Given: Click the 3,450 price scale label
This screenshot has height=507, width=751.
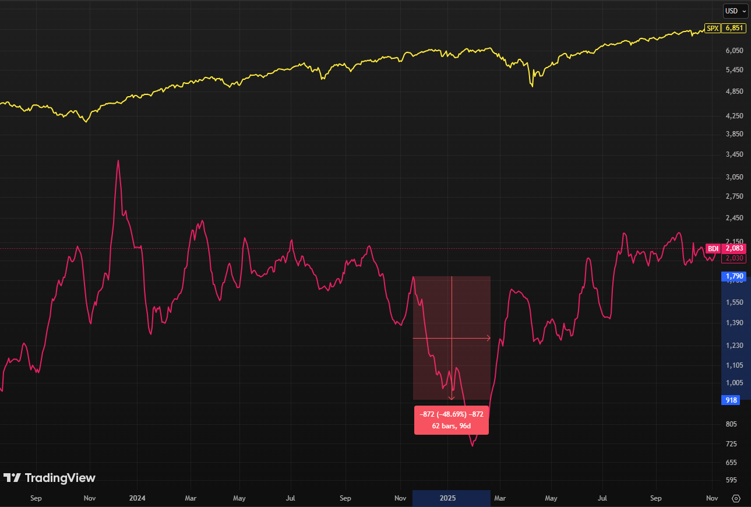Looking at the screenshot, I should (x=734, y=155).
